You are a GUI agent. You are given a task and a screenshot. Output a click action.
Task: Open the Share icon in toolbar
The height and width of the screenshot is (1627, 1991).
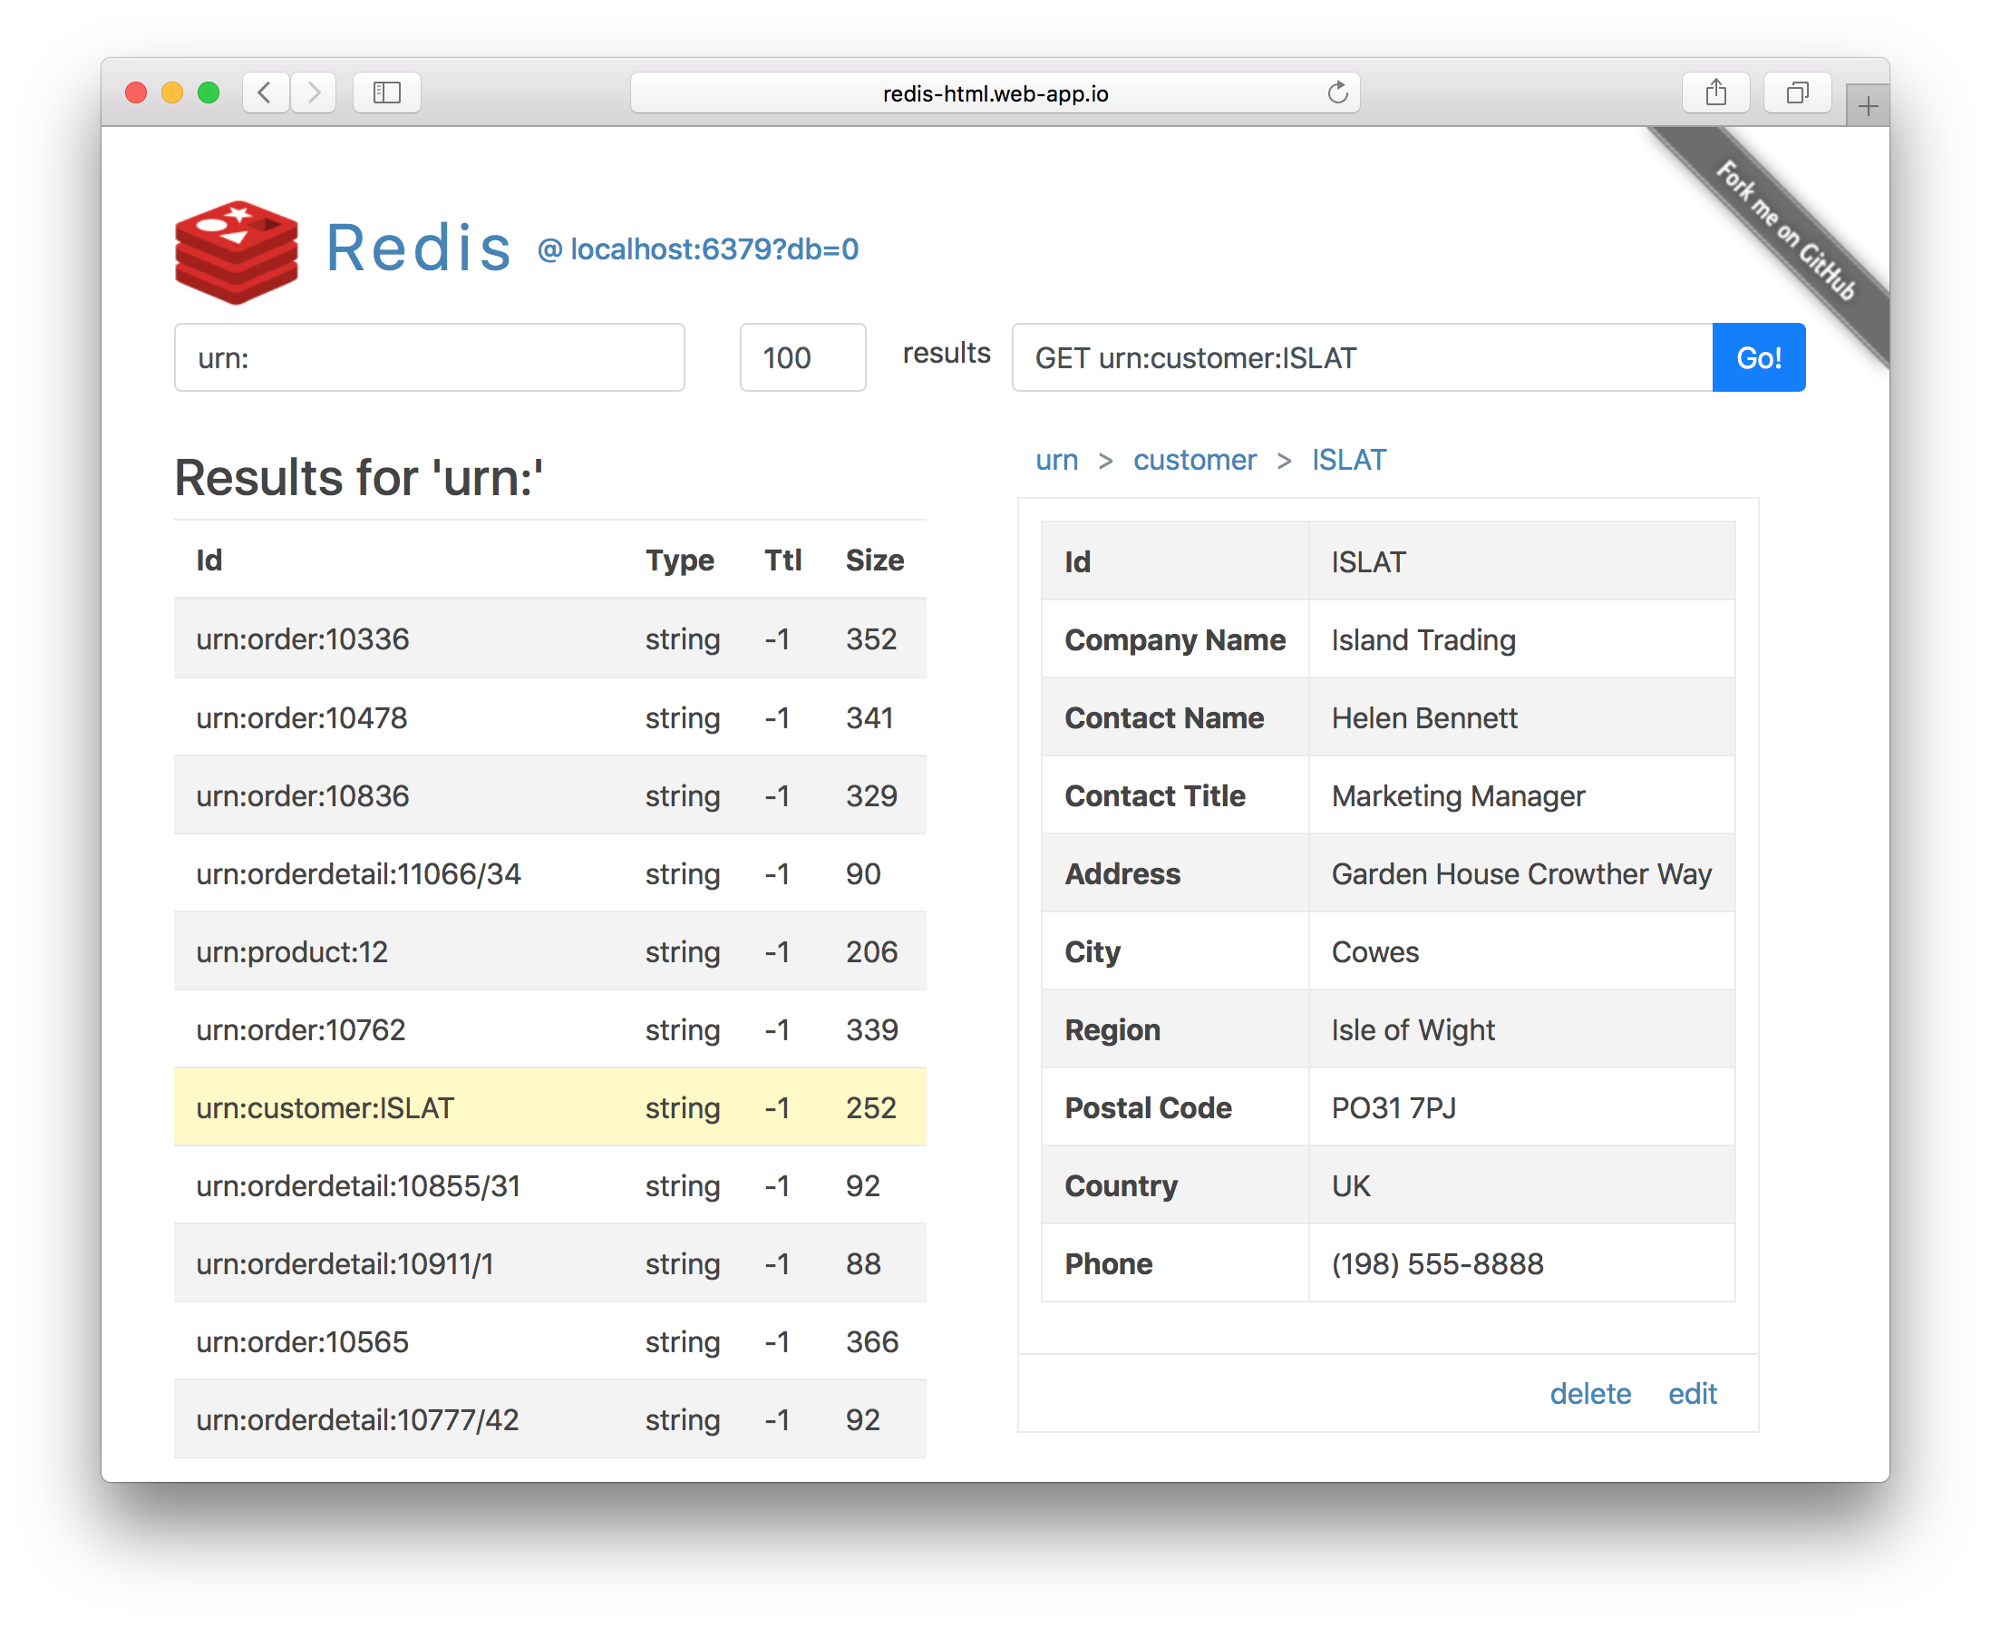[1715, 93]
